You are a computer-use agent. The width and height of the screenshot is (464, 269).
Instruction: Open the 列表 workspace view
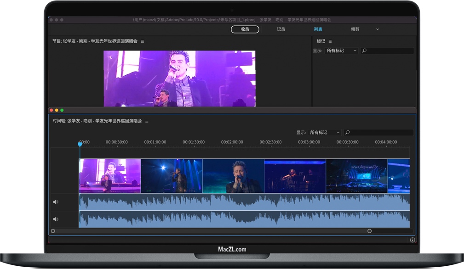click(x=317, y=29)
